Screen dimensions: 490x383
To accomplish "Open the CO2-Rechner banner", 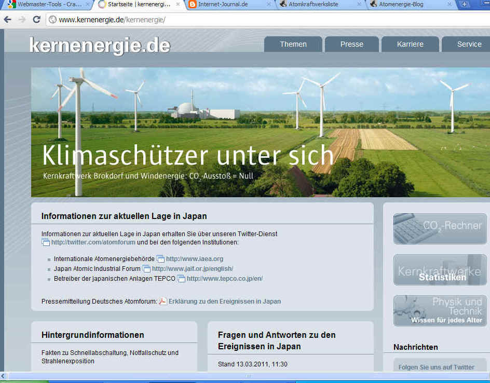I will tap(440, 229).
